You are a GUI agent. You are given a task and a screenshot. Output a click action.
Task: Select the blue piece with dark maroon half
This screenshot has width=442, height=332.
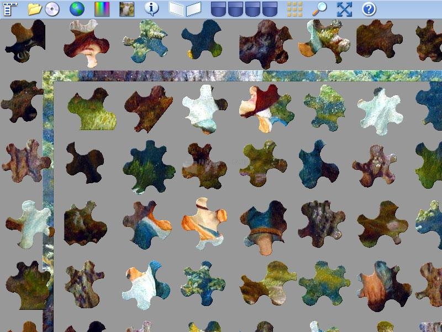tap(319, 164)
